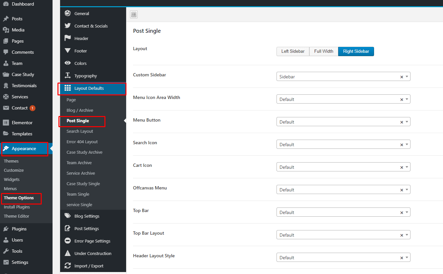Open the Header Layout Style dropdown

(x=343, y=257)
